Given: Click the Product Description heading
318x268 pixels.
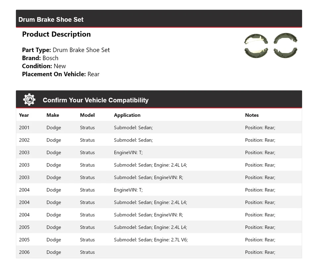Looking at the screenshot, I should coord(56,34).
